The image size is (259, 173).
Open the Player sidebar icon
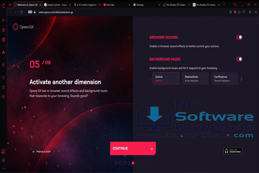[4, 65]
